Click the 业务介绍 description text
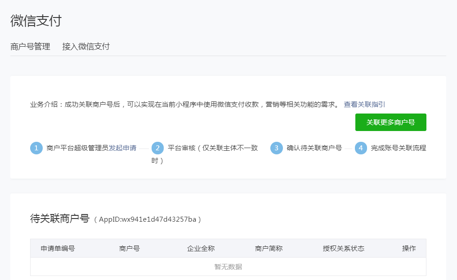Viewport: 457px width, 280px height. (185, 105)
